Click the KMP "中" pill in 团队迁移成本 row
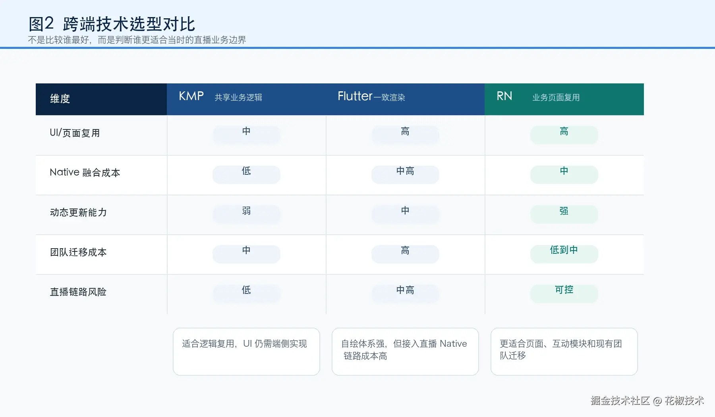715x417 pixels. [x=246, y=254]
